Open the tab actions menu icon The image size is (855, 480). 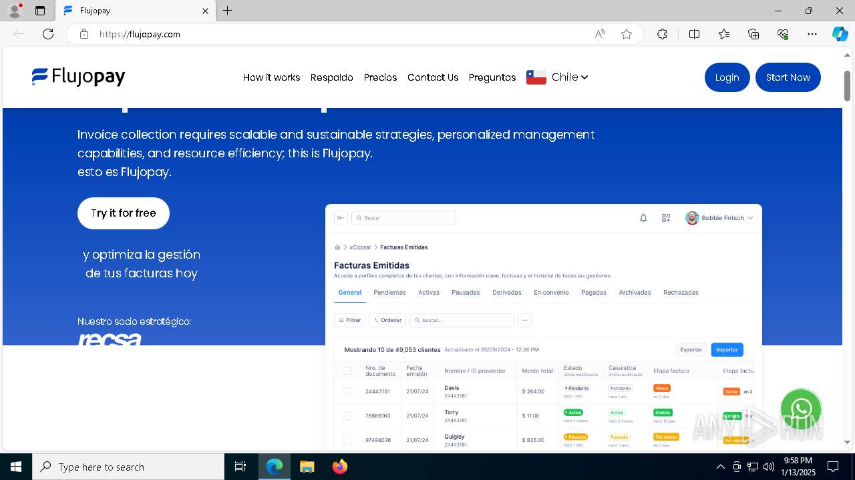[x=40, y=11]
